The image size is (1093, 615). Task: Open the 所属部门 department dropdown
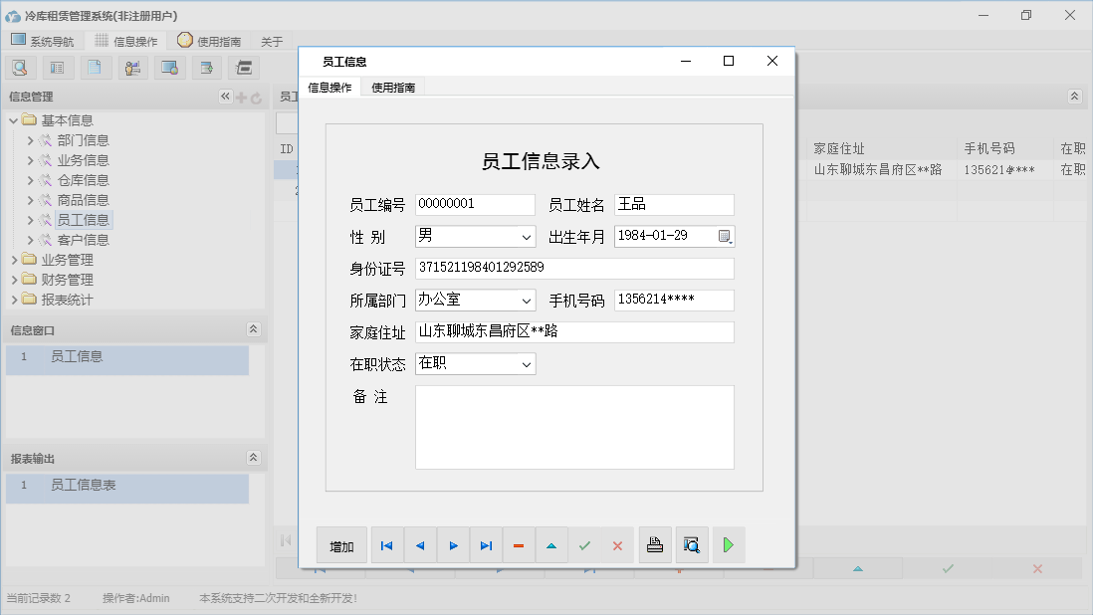(529, 300)
